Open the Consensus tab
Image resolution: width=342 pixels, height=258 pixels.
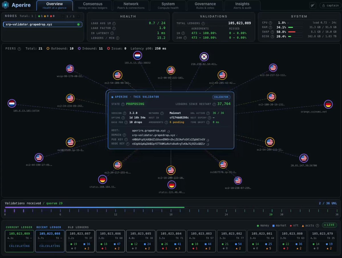pos(93,5)
